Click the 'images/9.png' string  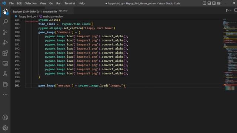tap(88, 73)
